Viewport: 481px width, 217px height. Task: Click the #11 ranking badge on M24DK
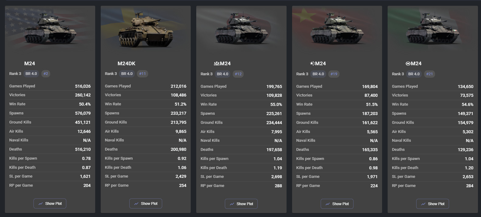coord(142,74)
